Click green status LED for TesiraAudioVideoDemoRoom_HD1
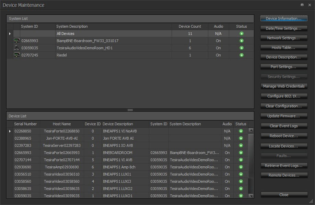315x205 pixels. [242, 48]
